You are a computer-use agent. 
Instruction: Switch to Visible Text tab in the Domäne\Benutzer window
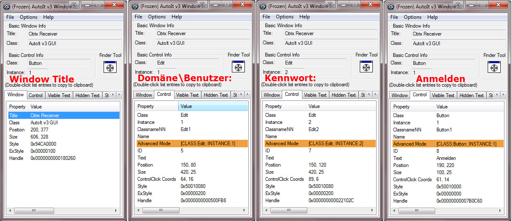click(187, 95)
